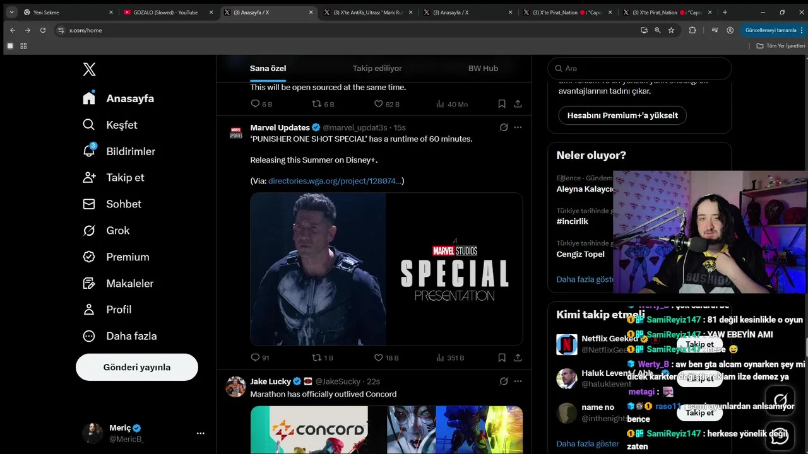The width and height of the screenshot is (808, 454).
Task: Switch to Takip ediliyor tab
Action: (x=377, y=68)
